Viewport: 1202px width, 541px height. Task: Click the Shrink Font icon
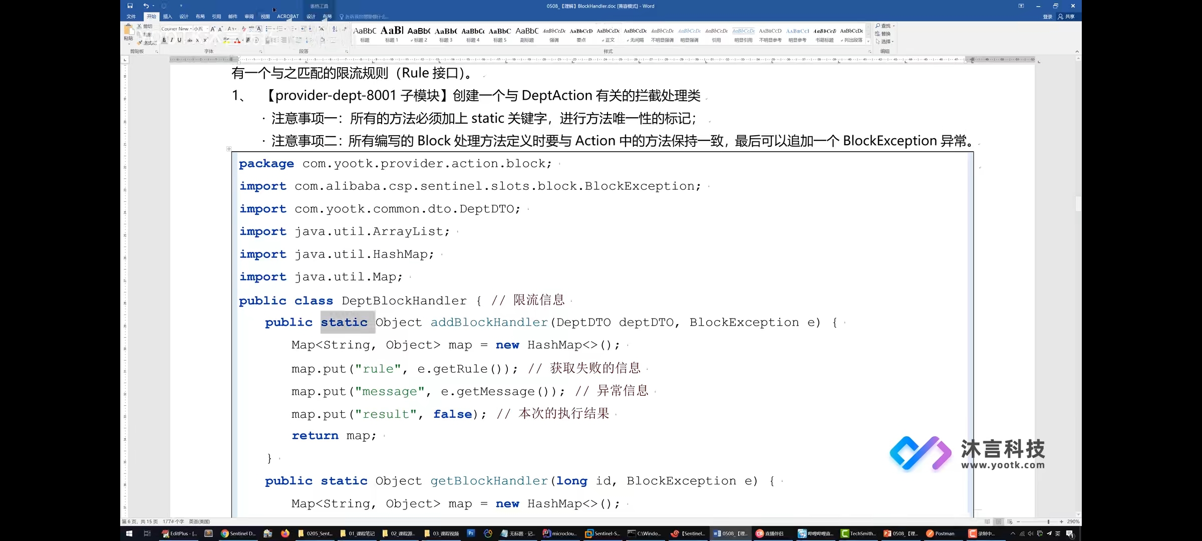[x=220, y=29]
